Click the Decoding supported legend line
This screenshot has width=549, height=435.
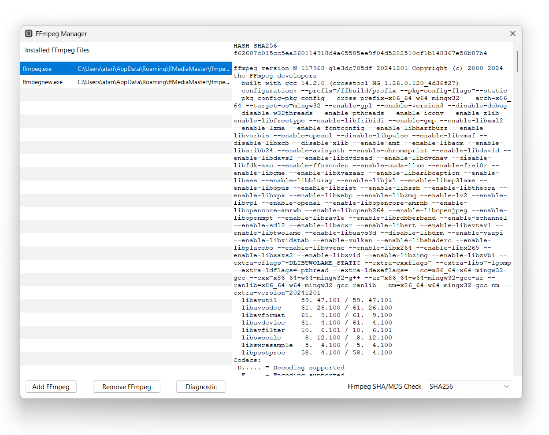point(291,368)
